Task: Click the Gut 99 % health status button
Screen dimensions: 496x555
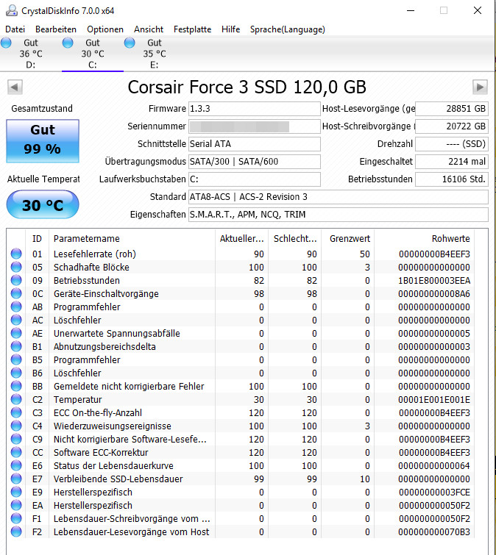Action: [x=43, y=141]
